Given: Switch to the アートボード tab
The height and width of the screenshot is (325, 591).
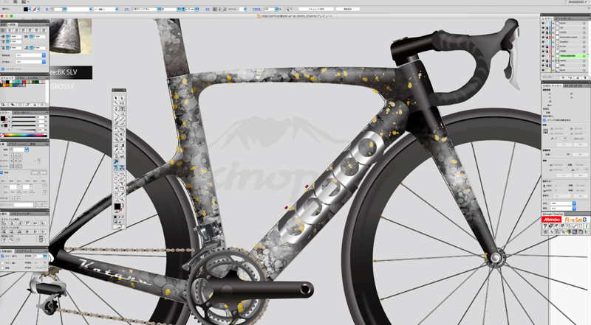Looking at the screenshot, I should point(563,18).
